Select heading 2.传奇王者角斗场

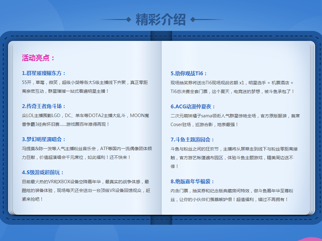pyautogui.click(x=44, y=106)
